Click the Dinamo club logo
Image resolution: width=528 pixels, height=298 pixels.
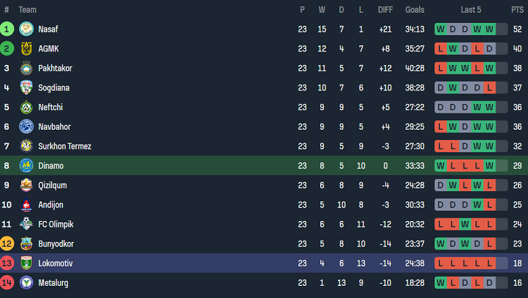click(26, 166)
